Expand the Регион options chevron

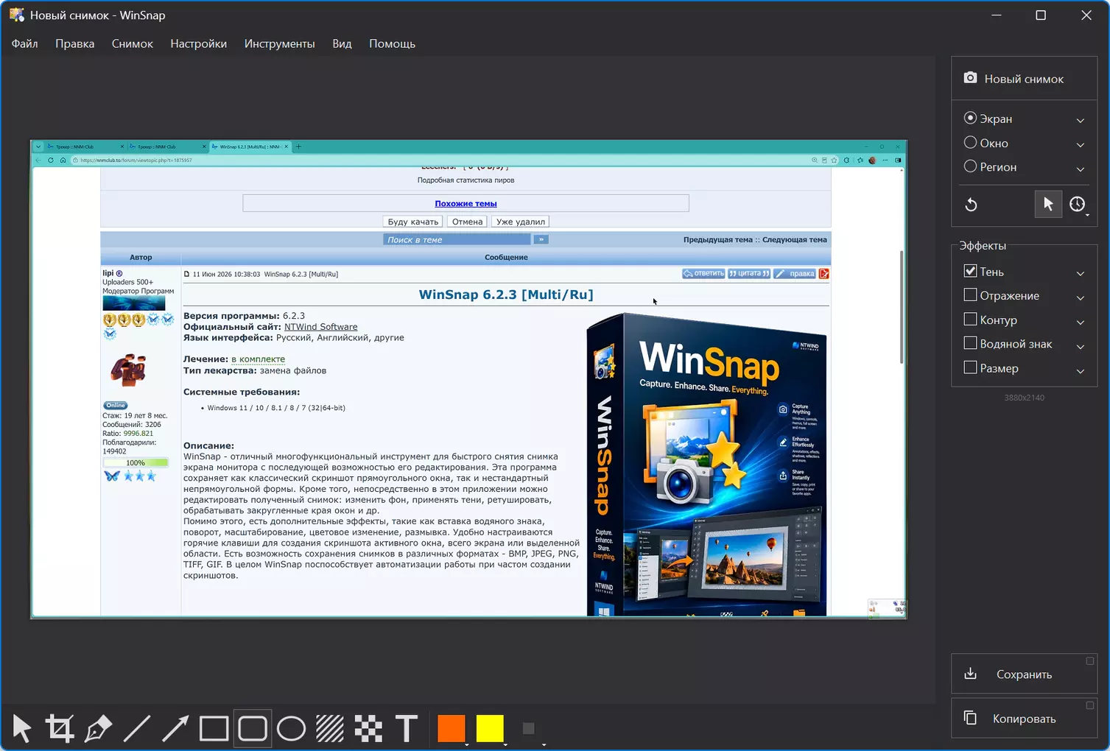click(x=1081, y=169)
